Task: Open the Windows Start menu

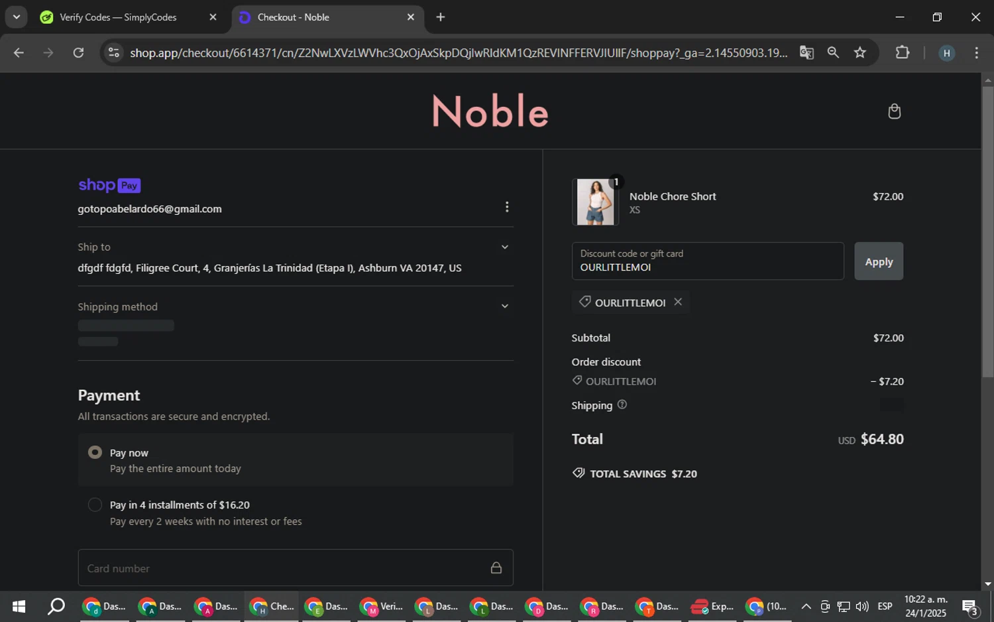Action: 19,606
